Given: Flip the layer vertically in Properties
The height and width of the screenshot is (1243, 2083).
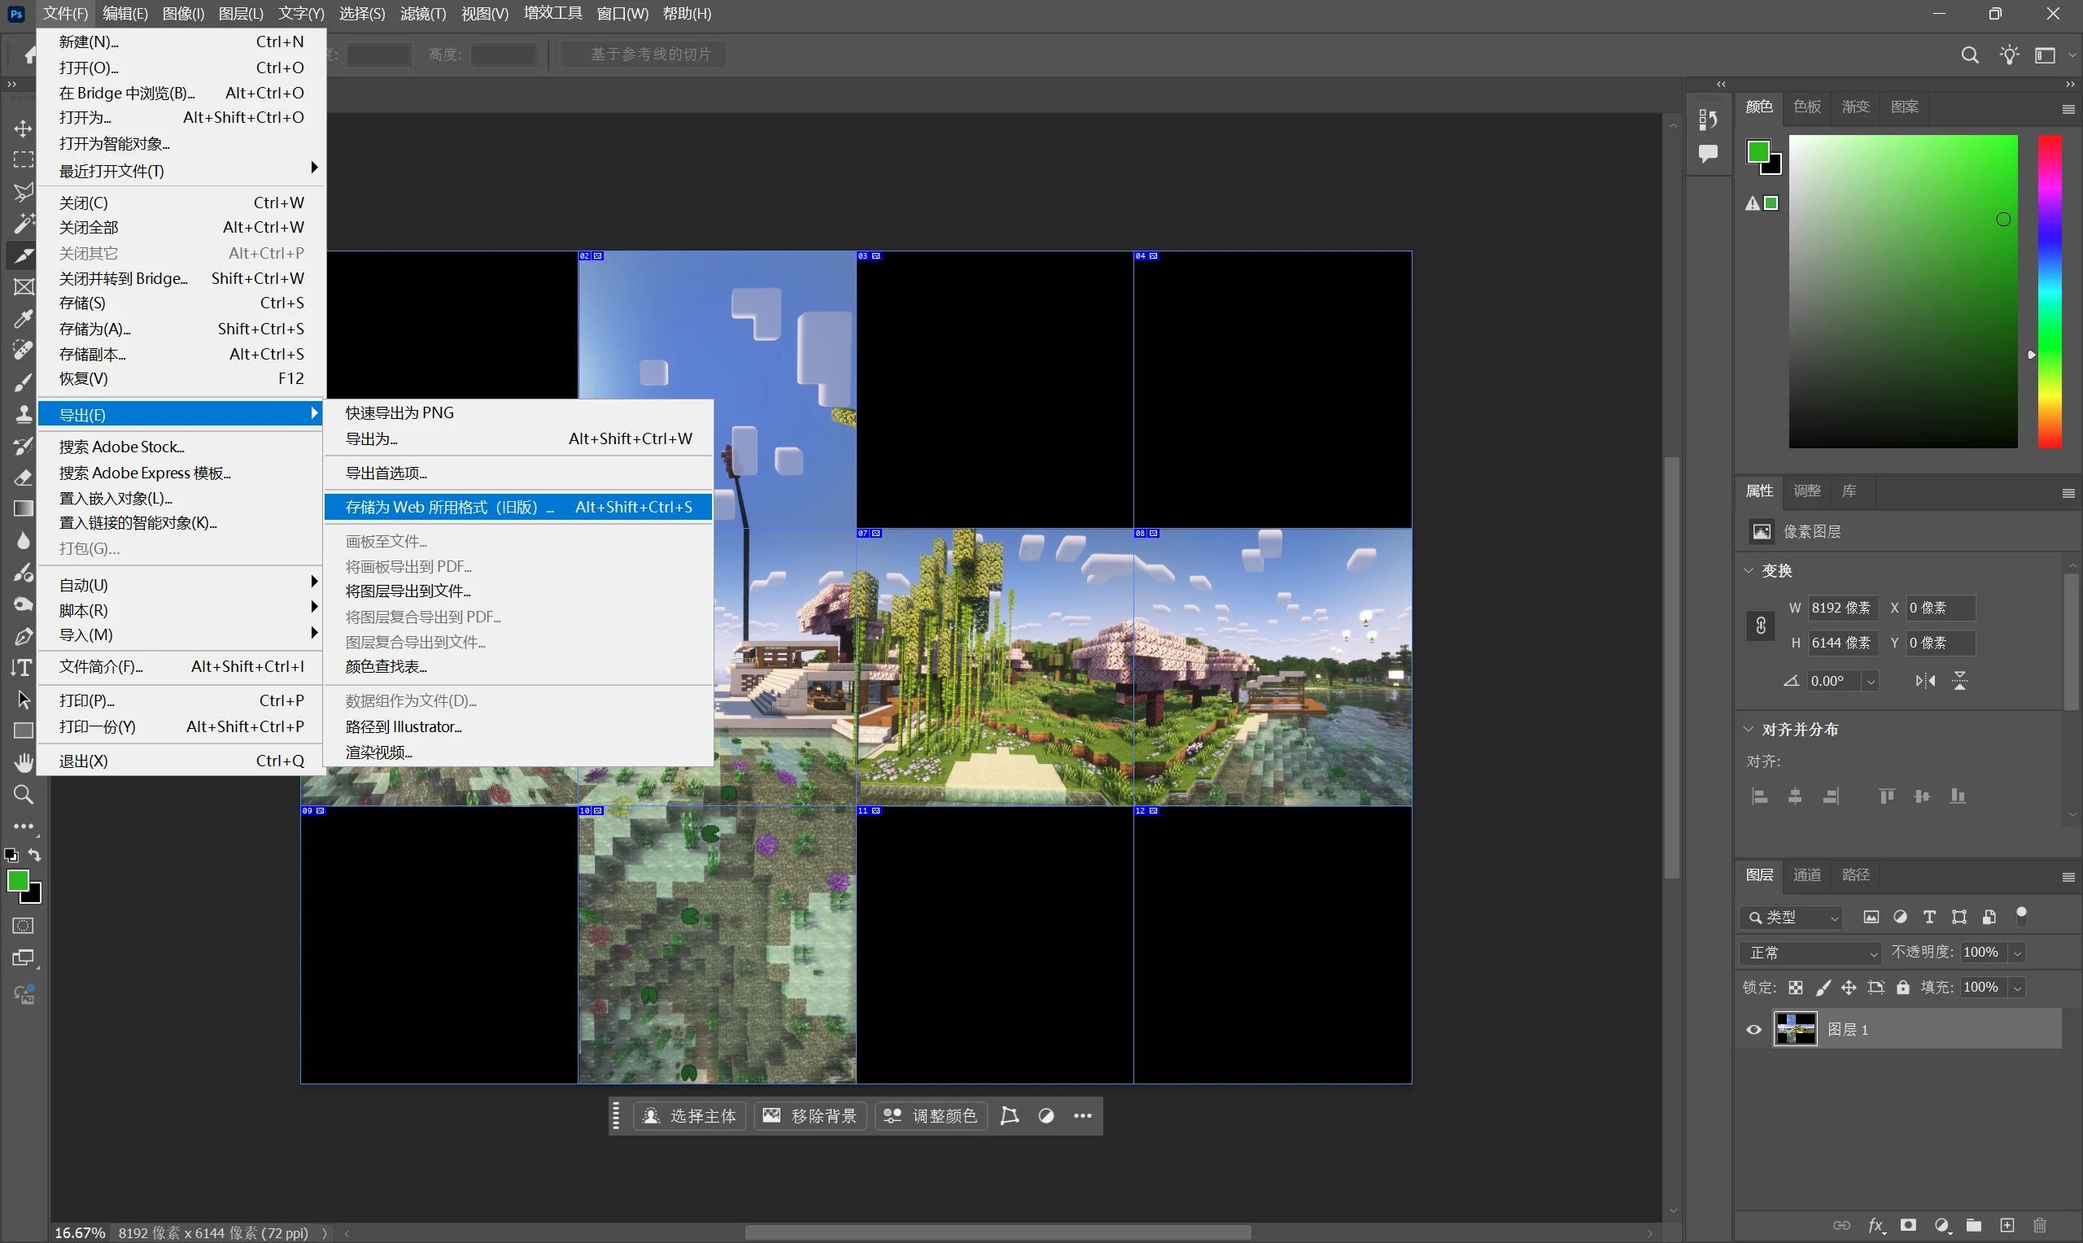Looking at the screenshot, I should point(1960,681).
